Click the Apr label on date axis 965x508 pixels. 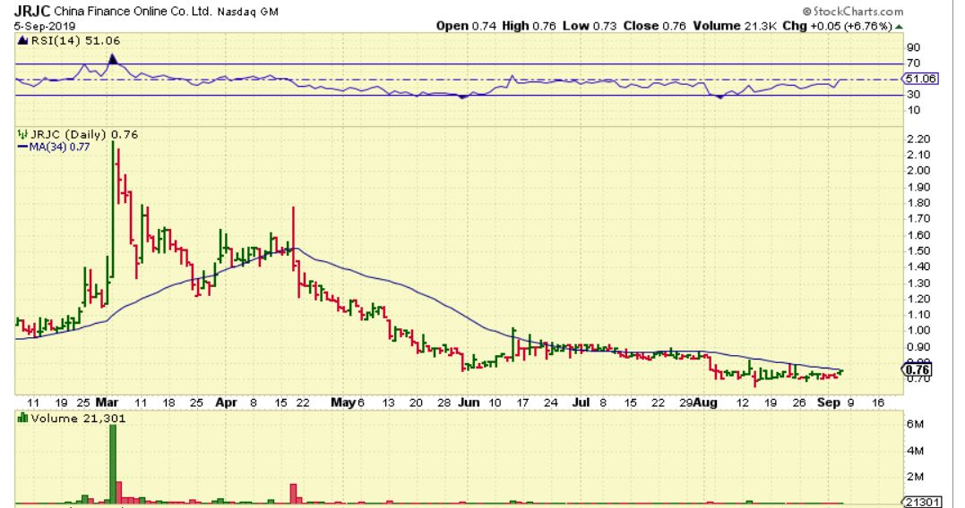coord(227,403)
